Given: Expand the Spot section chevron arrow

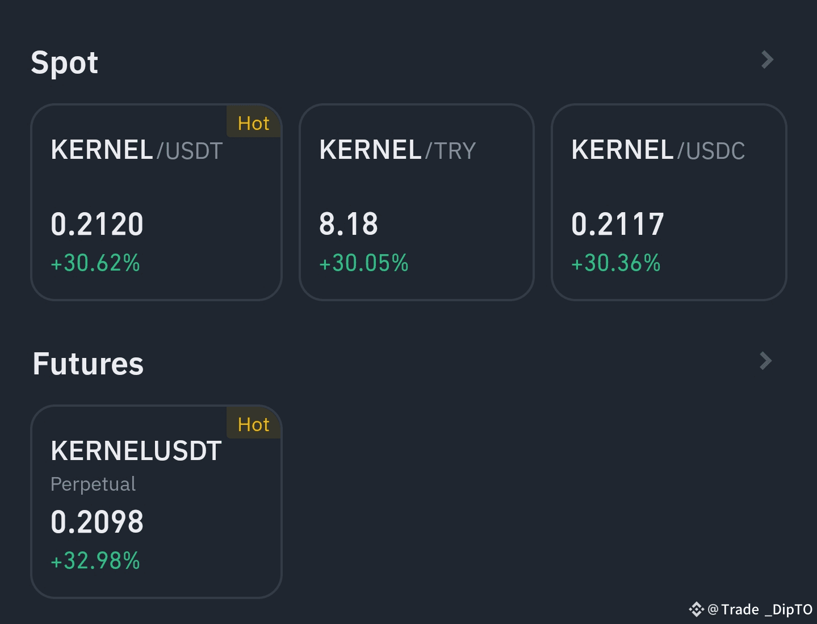Looking at the screenshot, I should click(x=767, y=60).
